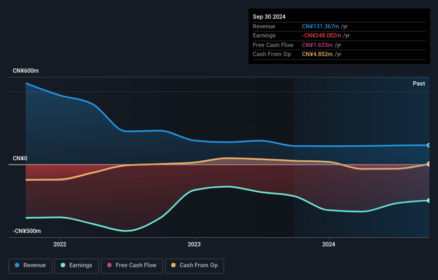The width and height of the screenshot is (438, 280).
Task: Select the CN¥1.633m free cash flow value
Action: tap(317, 45)
